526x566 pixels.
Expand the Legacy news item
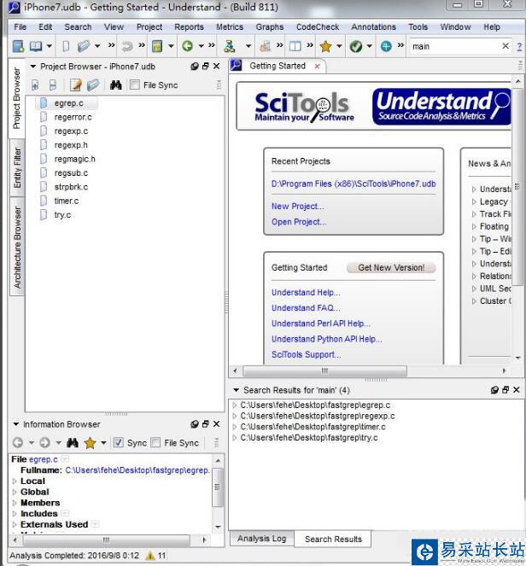(x=474, y=201)
